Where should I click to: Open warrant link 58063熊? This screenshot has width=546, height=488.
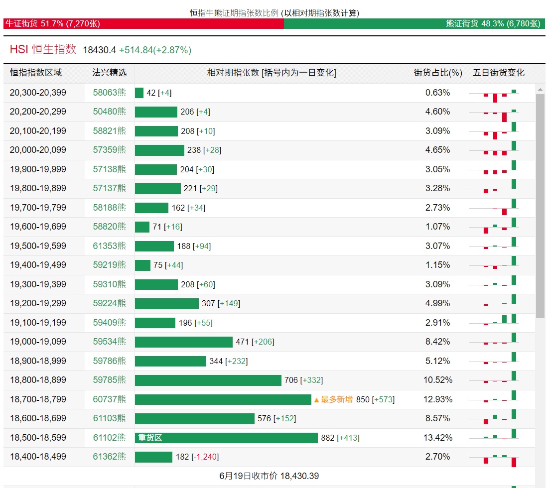click(109, 93)
